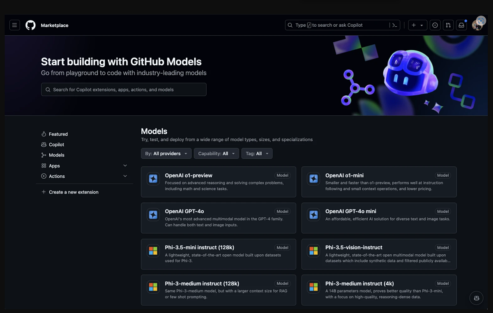
Task: Click the Start building with GitHub Models heading
Action: tap(121, 62)
